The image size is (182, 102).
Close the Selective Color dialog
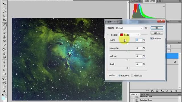tap(161, 21)
